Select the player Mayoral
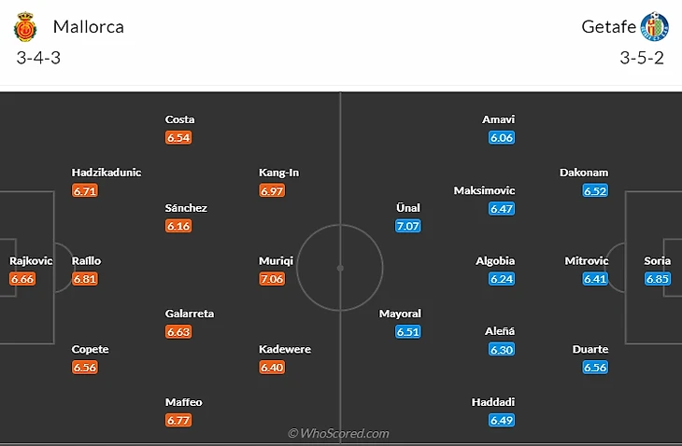The width and height of the screenshot is (682, 446). [400, 314]
